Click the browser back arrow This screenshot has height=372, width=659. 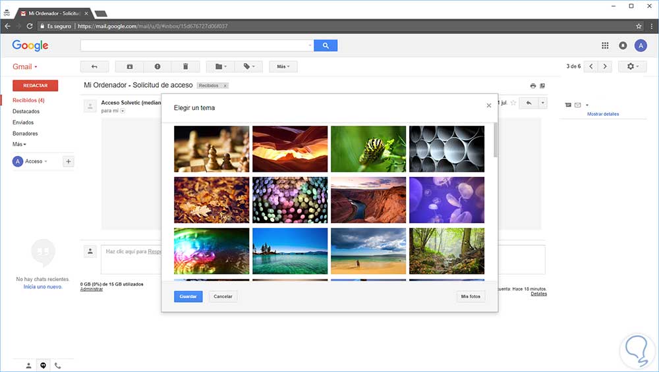click(7, 26)
